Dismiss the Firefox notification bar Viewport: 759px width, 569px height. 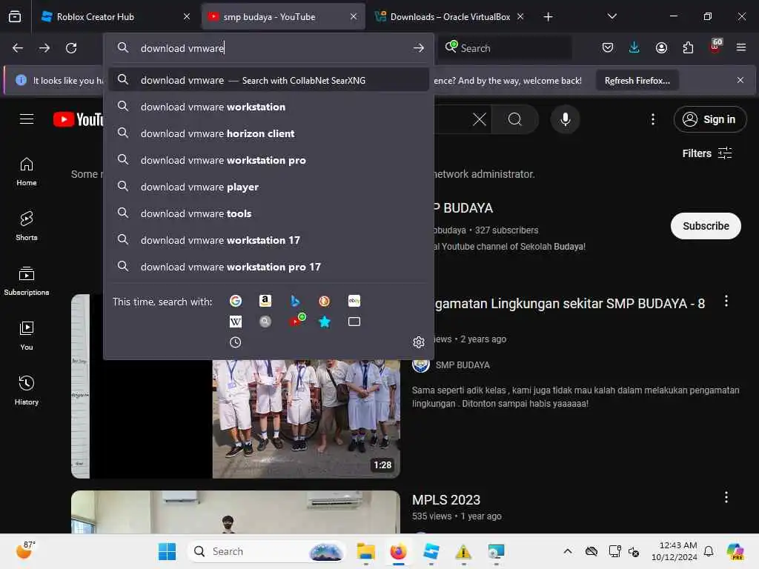pos(740,80)
